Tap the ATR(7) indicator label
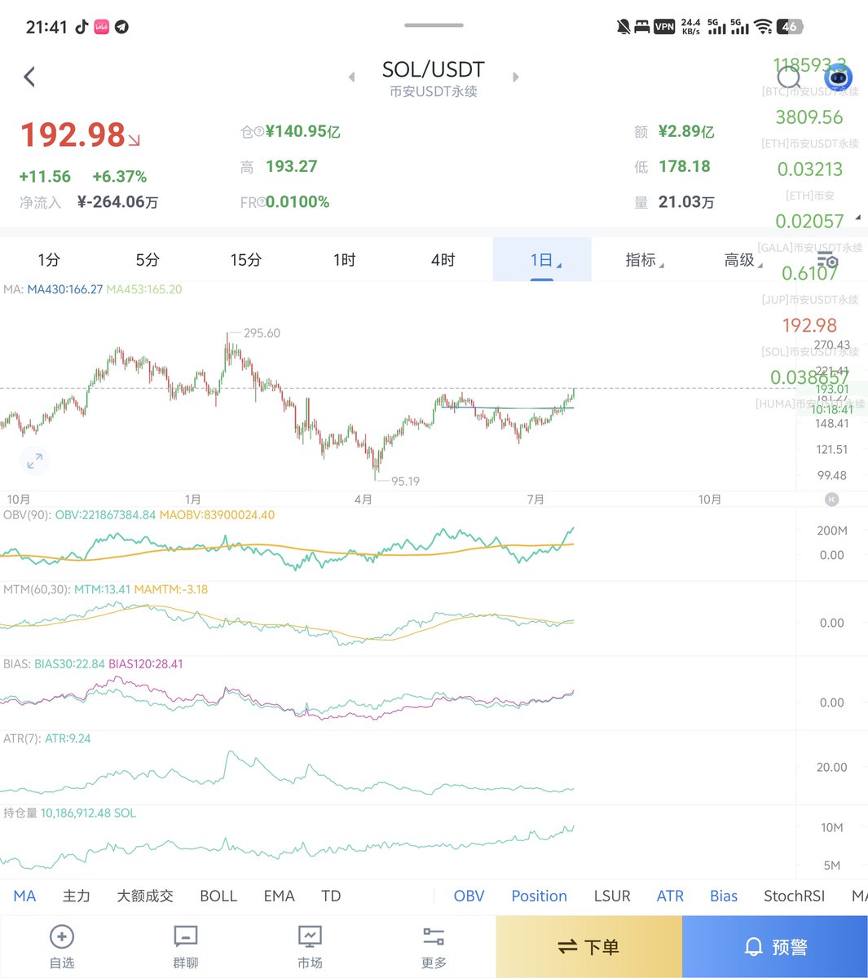 coord(22,739)
